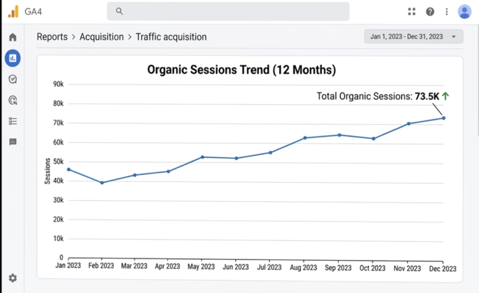Select the Reports chart icon in sidebar
Screen dimensions: 479x293
(x=13, y=58)
